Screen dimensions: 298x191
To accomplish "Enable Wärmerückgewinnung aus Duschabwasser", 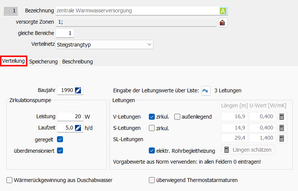I will (9, 180).
